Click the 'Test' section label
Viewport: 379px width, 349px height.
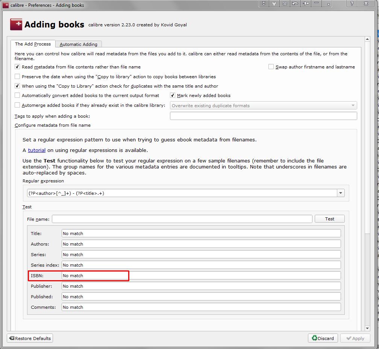[27, 206]
